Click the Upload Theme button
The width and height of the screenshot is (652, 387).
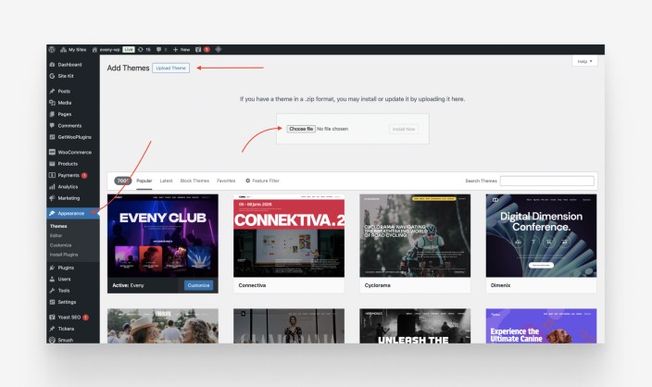171,68
